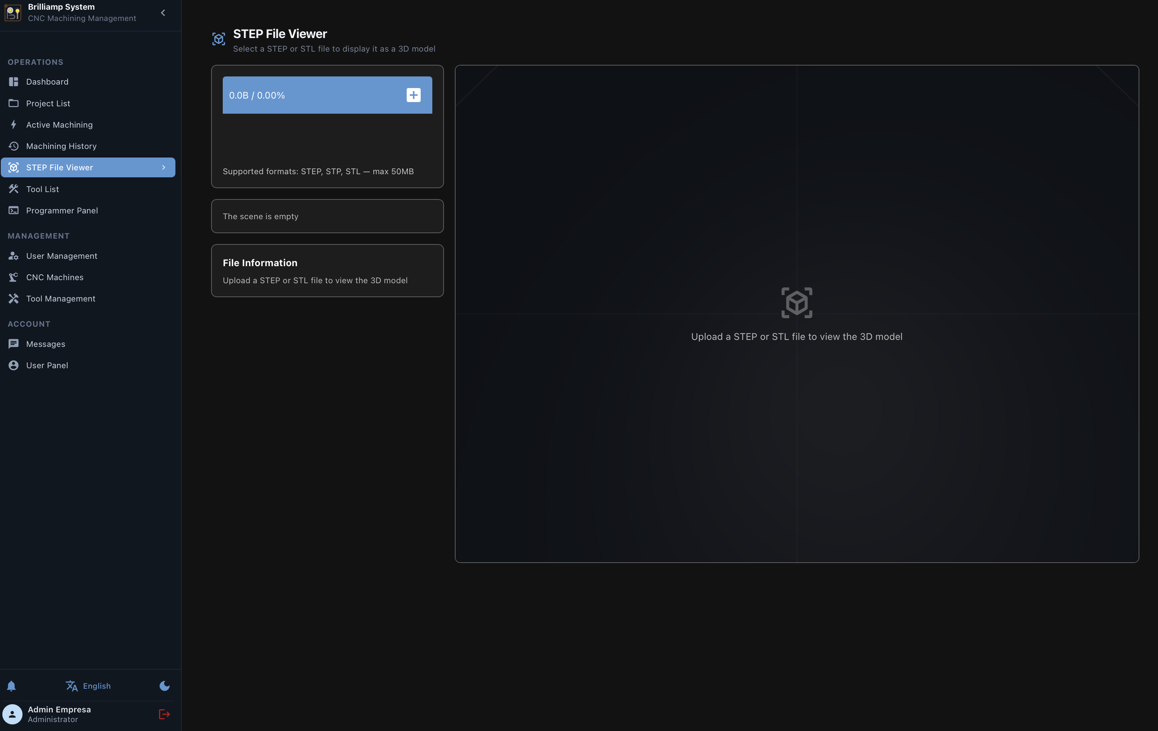Click the 'CNC Machining Management' subtitle
Screen dimensions: 1158x731
82,18
